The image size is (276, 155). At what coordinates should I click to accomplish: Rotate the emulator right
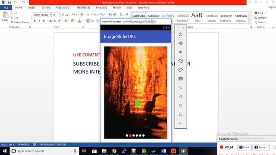pos(180,70)
